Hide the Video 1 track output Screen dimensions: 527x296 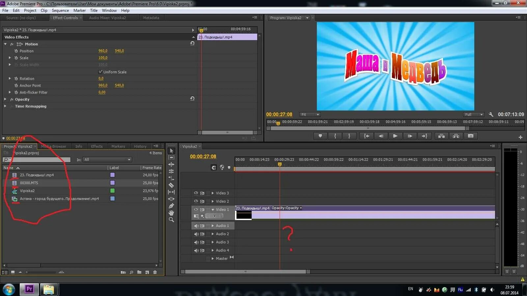point(196,210)
